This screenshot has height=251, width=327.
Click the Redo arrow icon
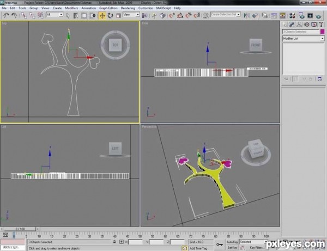[x=14, y=16]
